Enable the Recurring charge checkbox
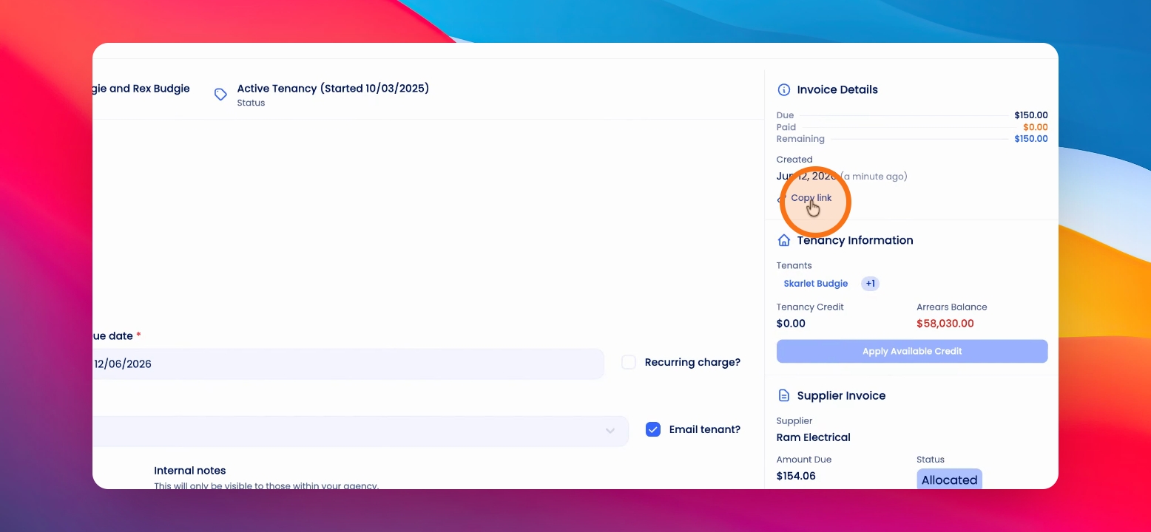 click(x=629, y=362)
